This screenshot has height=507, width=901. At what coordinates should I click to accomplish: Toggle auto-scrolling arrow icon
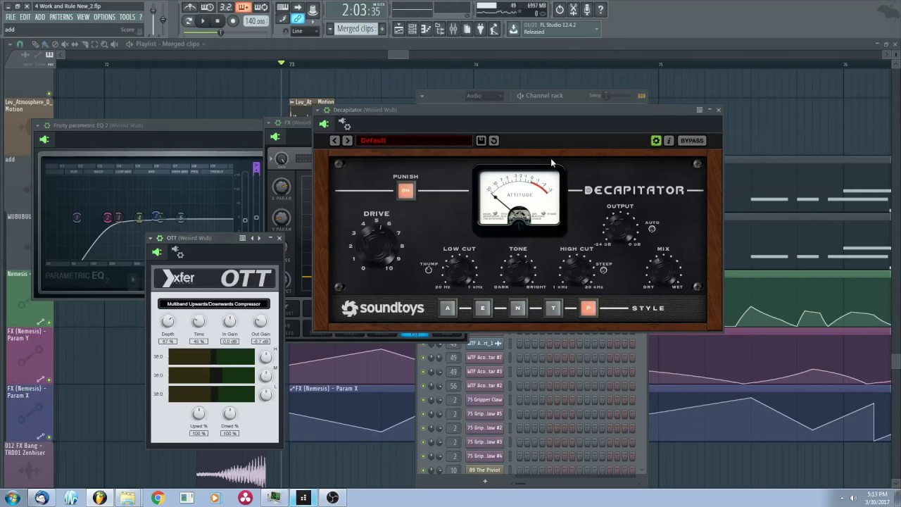point(298,7)
